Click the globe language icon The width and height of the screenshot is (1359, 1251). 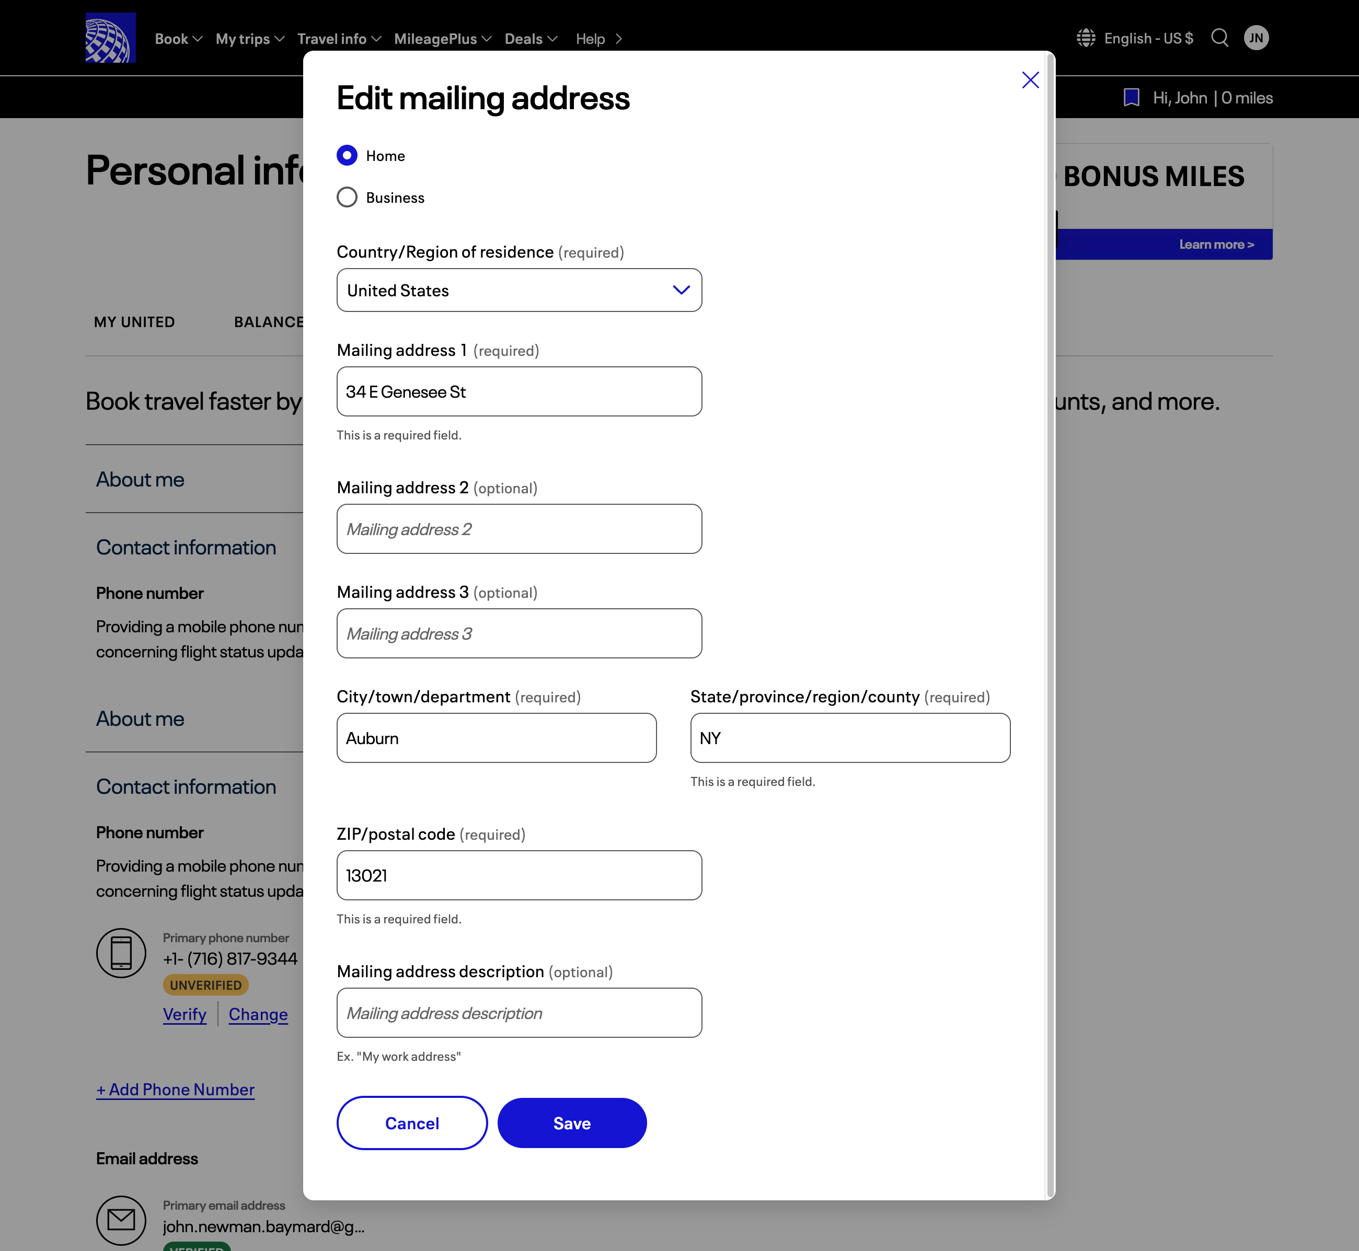point(1086,38)
